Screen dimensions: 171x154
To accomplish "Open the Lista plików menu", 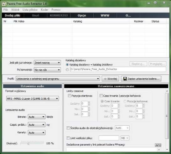I will (x=30, y=10).
